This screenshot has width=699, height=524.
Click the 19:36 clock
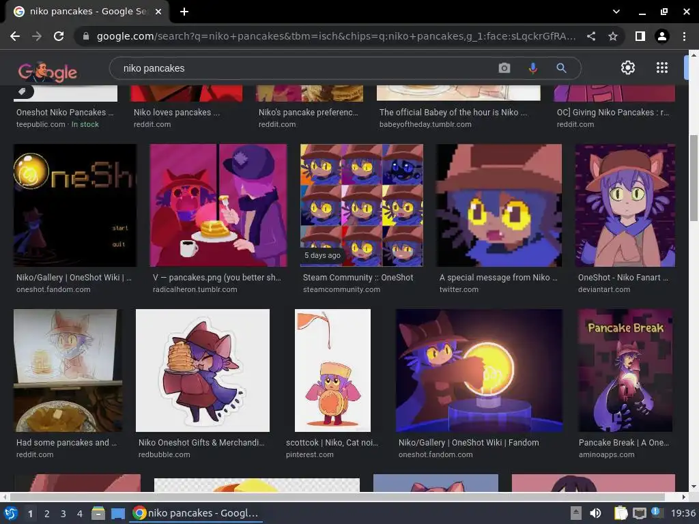(683, 513)
